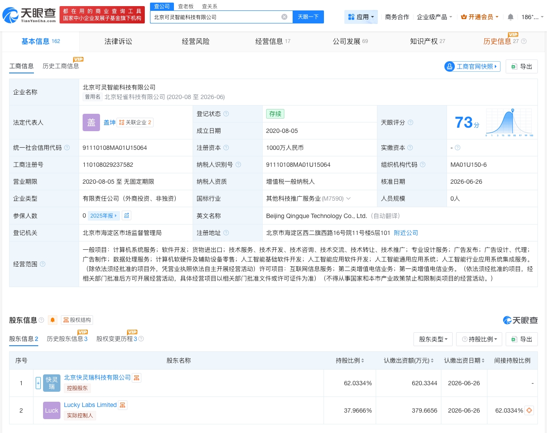547x433 pixels.
Task: Open the 附近公司 link
Action: click(406, 233)
